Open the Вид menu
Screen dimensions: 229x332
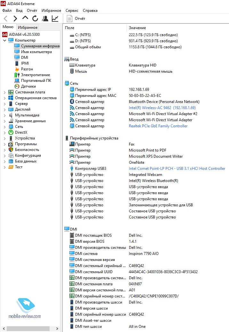coord(19,10)
